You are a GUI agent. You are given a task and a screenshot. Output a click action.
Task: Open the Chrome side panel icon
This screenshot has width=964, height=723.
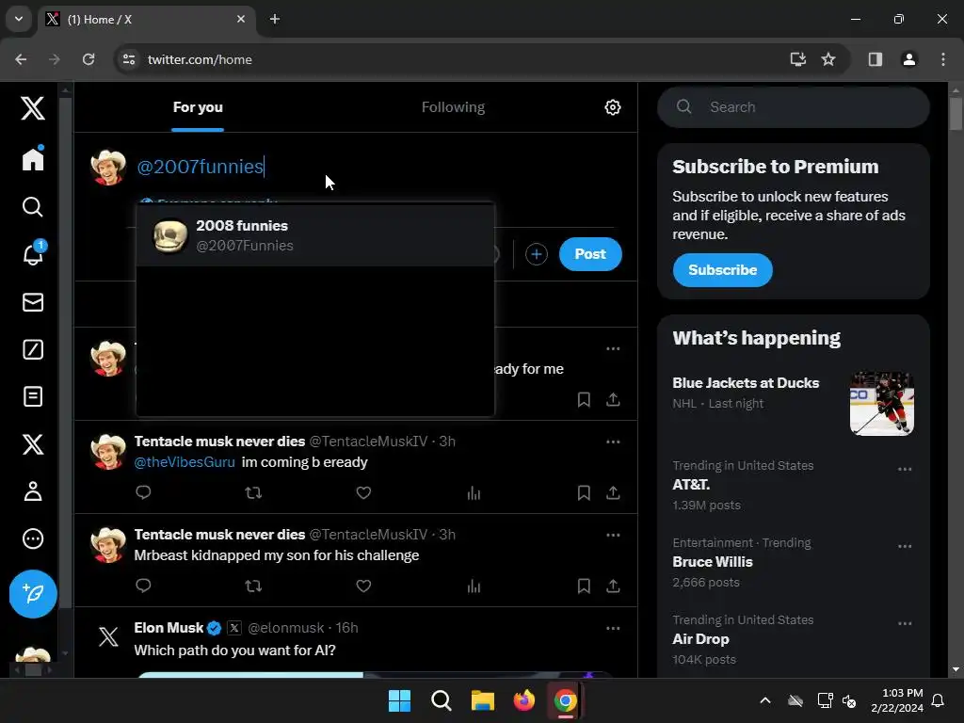(875, 59)
